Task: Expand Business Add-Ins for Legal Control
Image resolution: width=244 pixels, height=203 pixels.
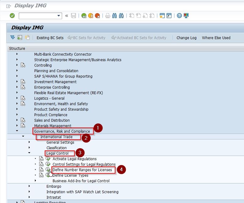Action: click(x=36, y=181)
